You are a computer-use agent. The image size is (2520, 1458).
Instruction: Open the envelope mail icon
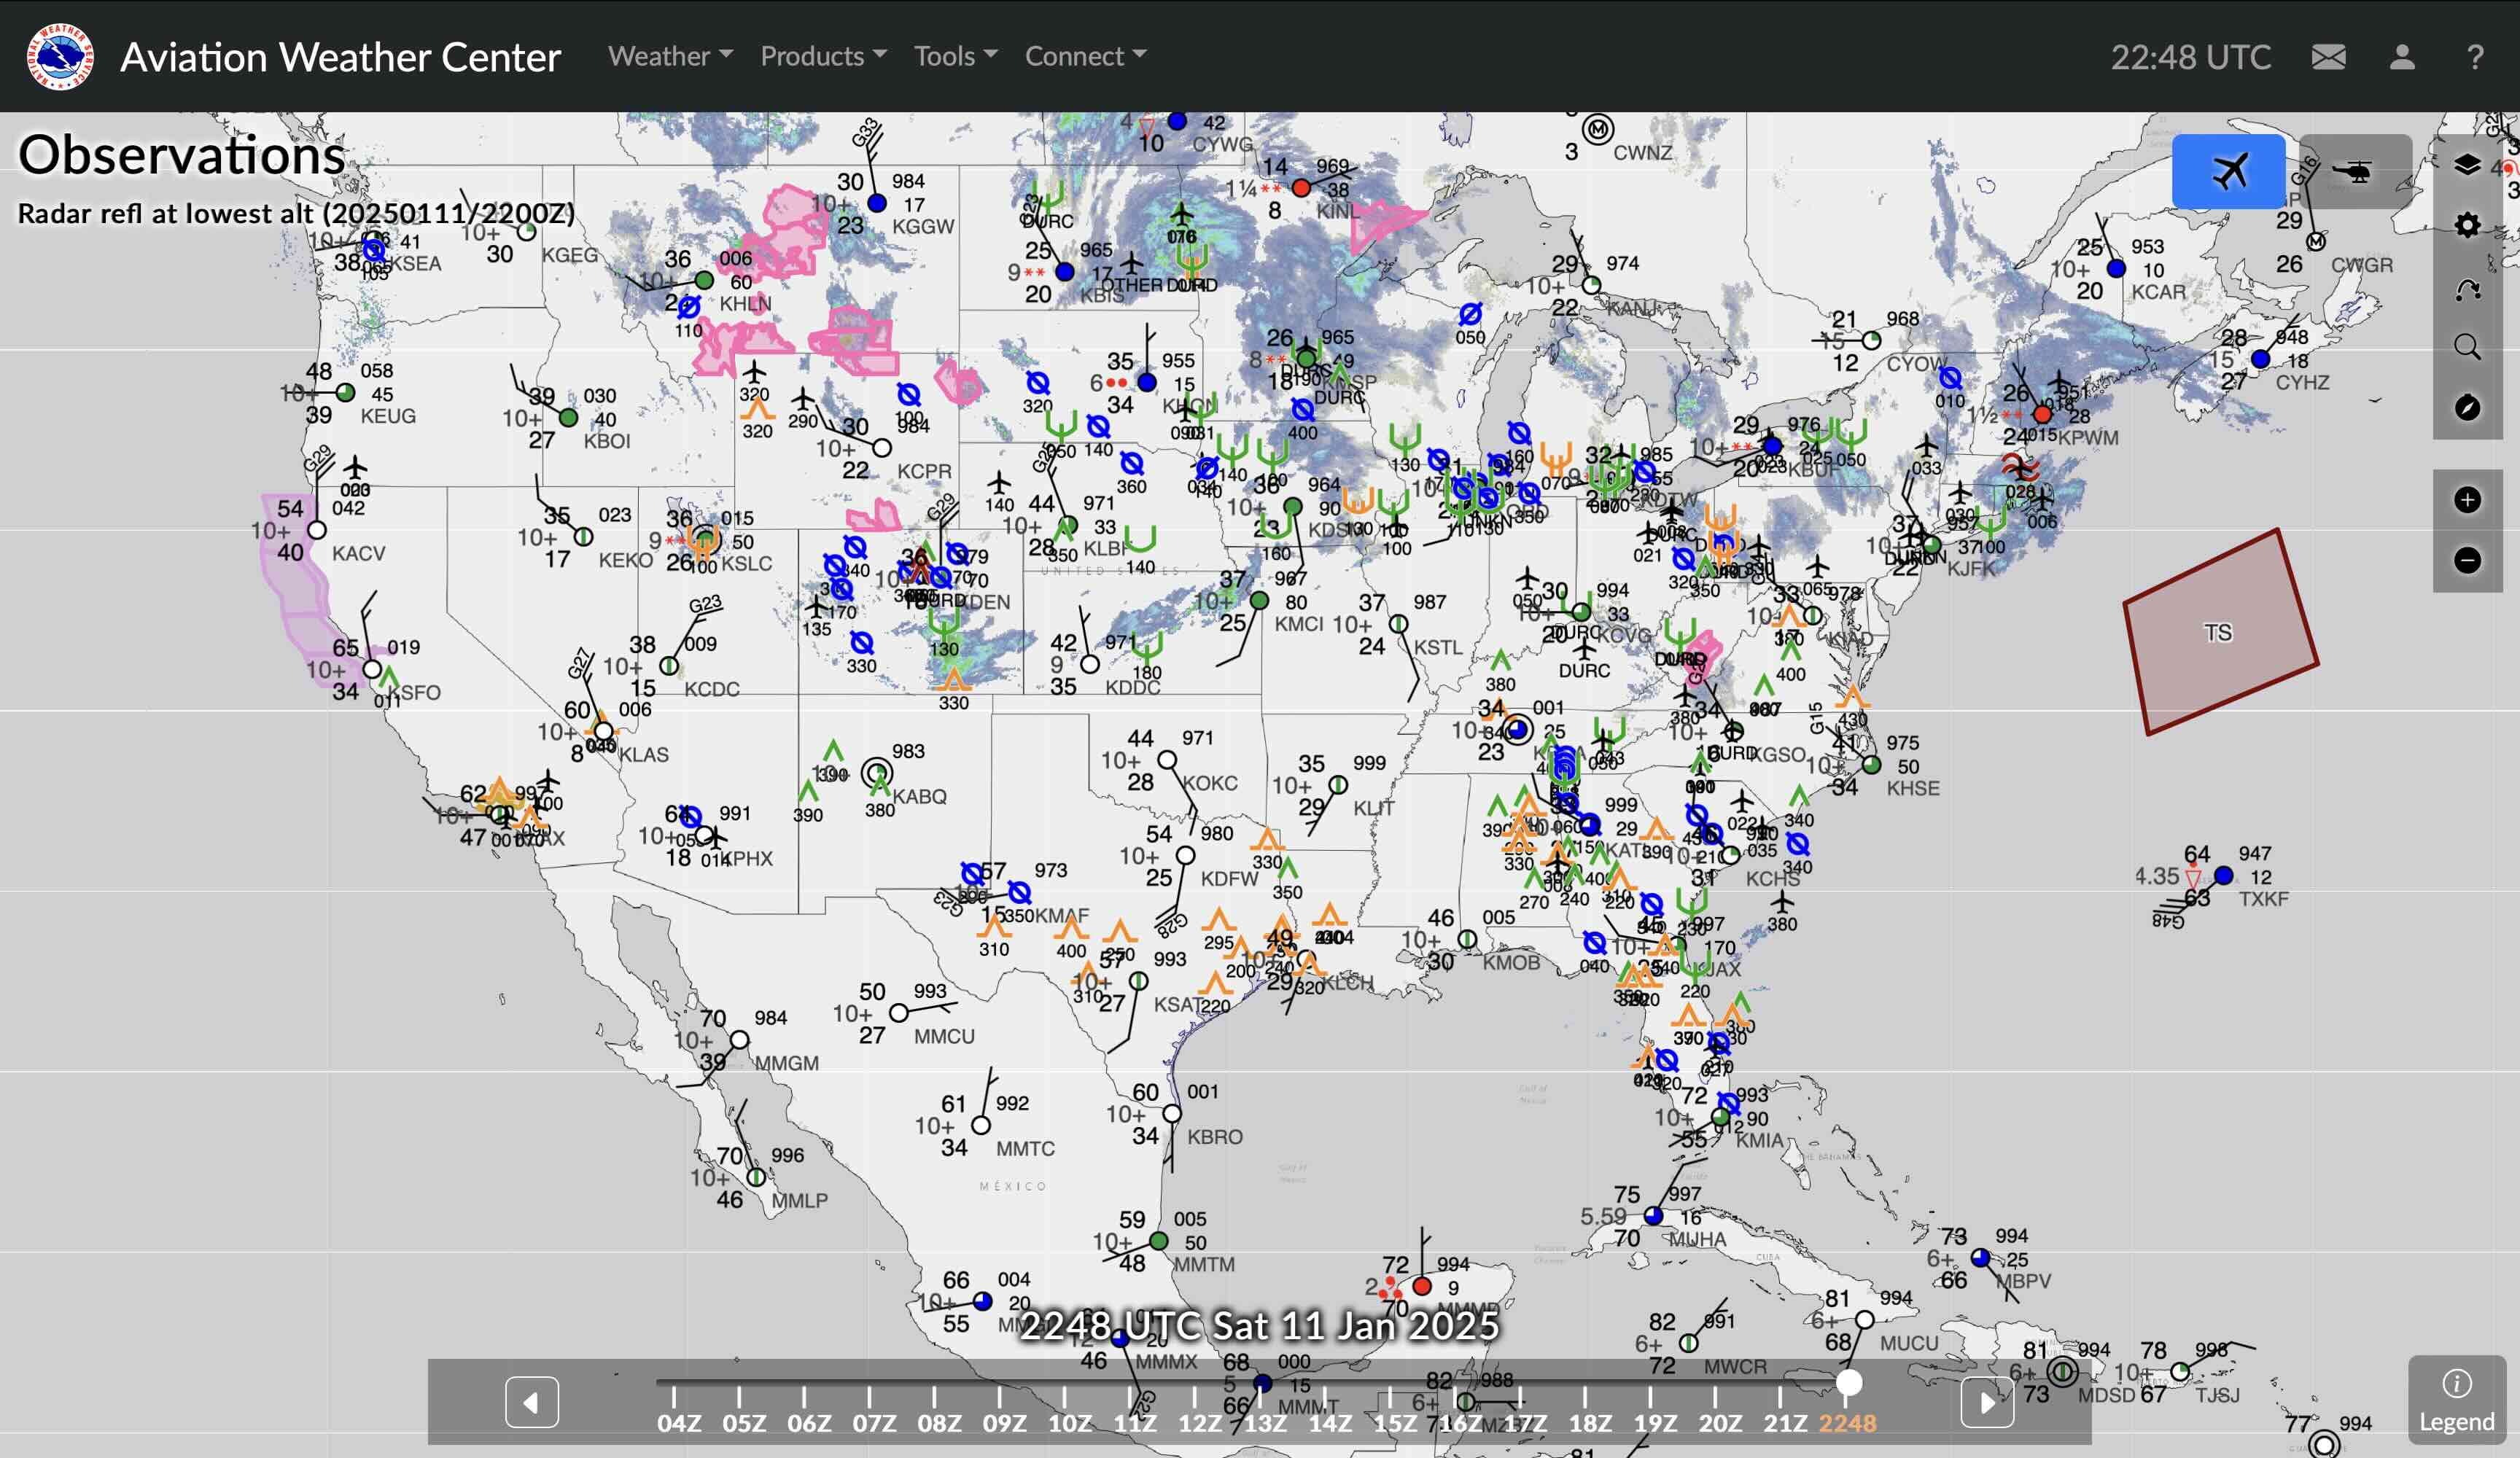[2328, 57]
